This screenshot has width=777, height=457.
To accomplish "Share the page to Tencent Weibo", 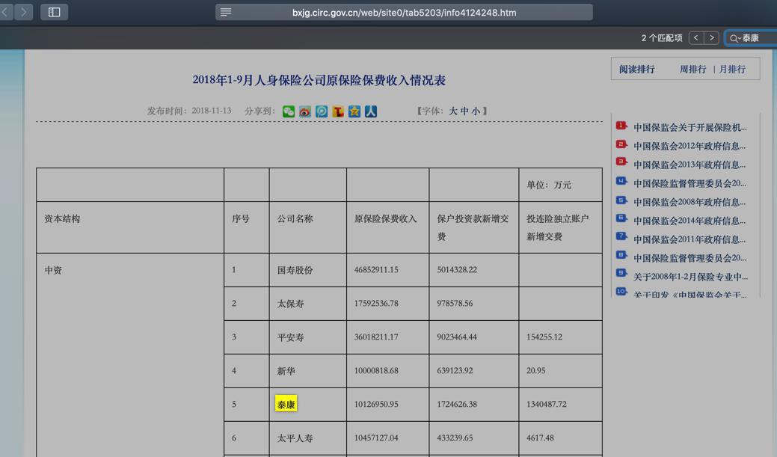I will 322,111.
